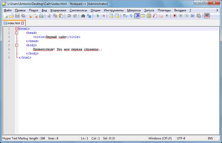This screenshot has width=222, height=143.
Task: Close the index.html tab with its red X
Action: [x=22, y=23]
